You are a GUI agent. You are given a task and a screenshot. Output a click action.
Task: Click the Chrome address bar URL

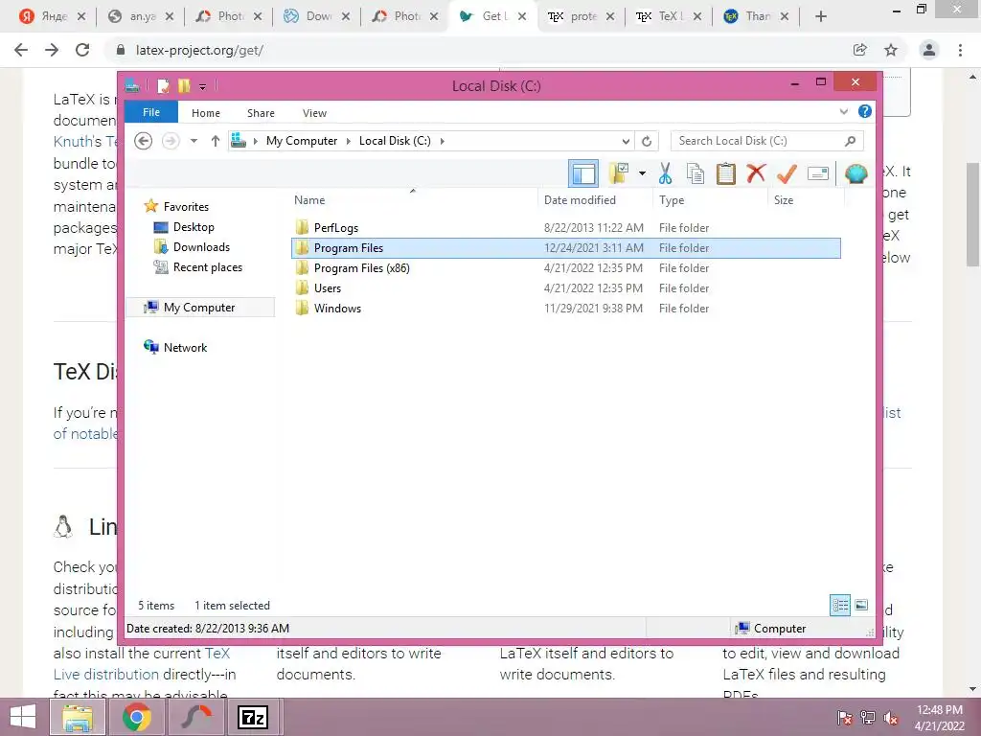(199, 50)
